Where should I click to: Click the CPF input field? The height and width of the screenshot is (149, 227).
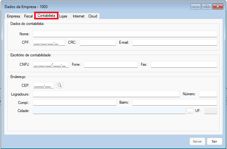pyautogui.click(x=49, y=42)
